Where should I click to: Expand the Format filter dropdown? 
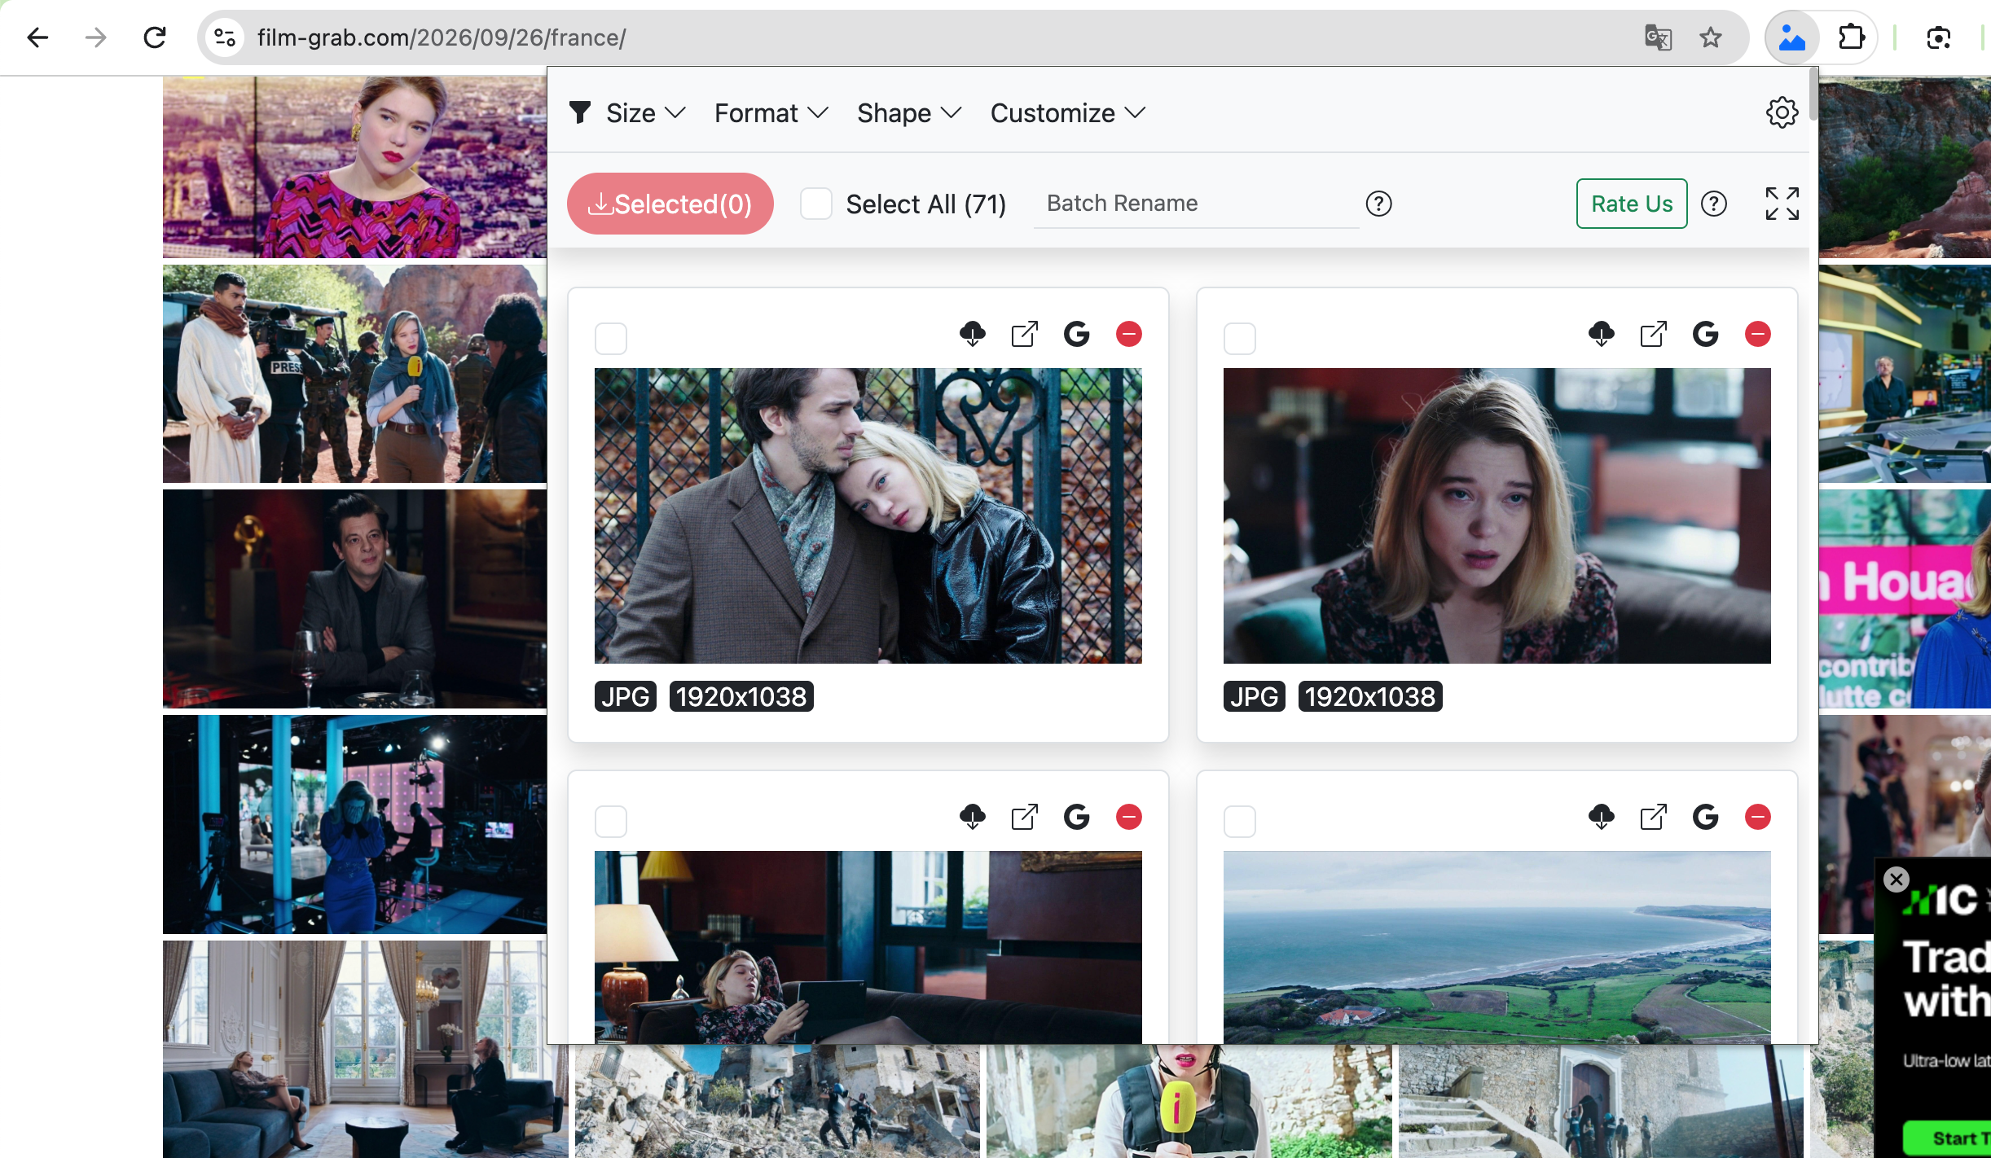pyautogui.click(x=771, y=112)
